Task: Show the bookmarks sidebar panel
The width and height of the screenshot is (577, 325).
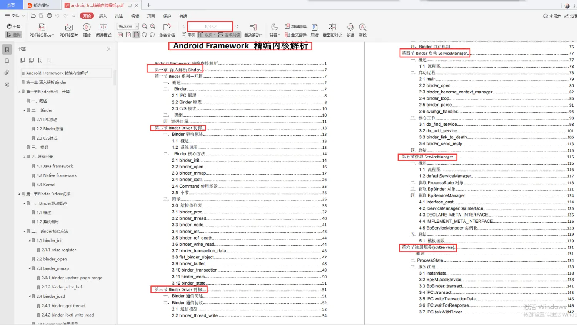Action: pos(7,49)
